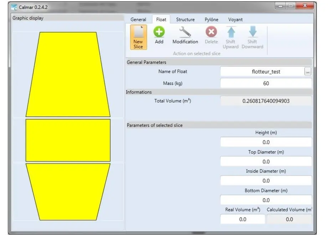Click the 'Name of Float' label

click(173, 72)
